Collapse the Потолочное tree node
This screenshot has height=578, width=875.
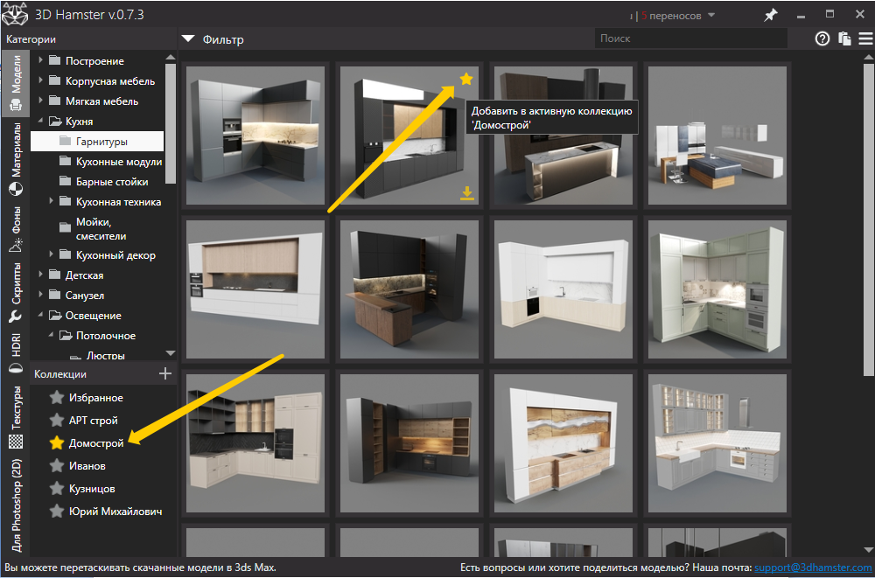[x=51, y=335]
